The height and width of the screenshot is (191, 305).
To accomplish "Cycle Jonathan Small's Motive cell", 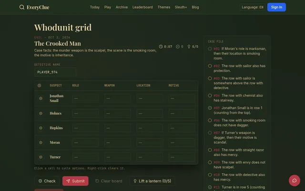I will (x=182, y=98).
